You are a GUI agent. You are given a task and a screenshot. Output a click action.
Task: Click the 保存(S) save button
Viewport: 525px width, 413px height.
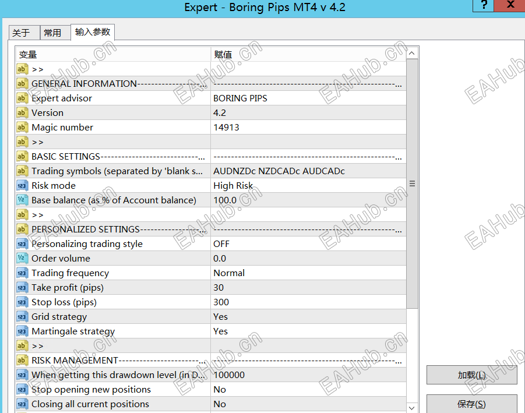(472, 404)
